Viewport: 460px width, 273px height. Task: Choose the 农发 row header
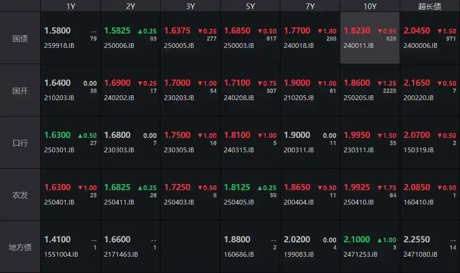click(20, 195)
